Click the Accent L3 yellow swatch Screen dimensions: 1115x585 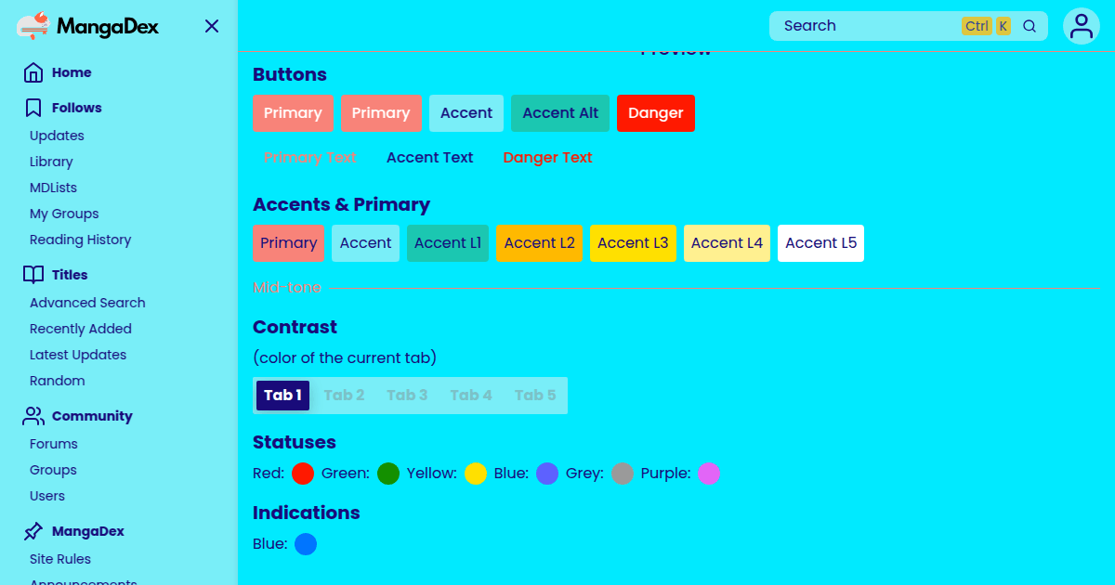coord(633,243)
